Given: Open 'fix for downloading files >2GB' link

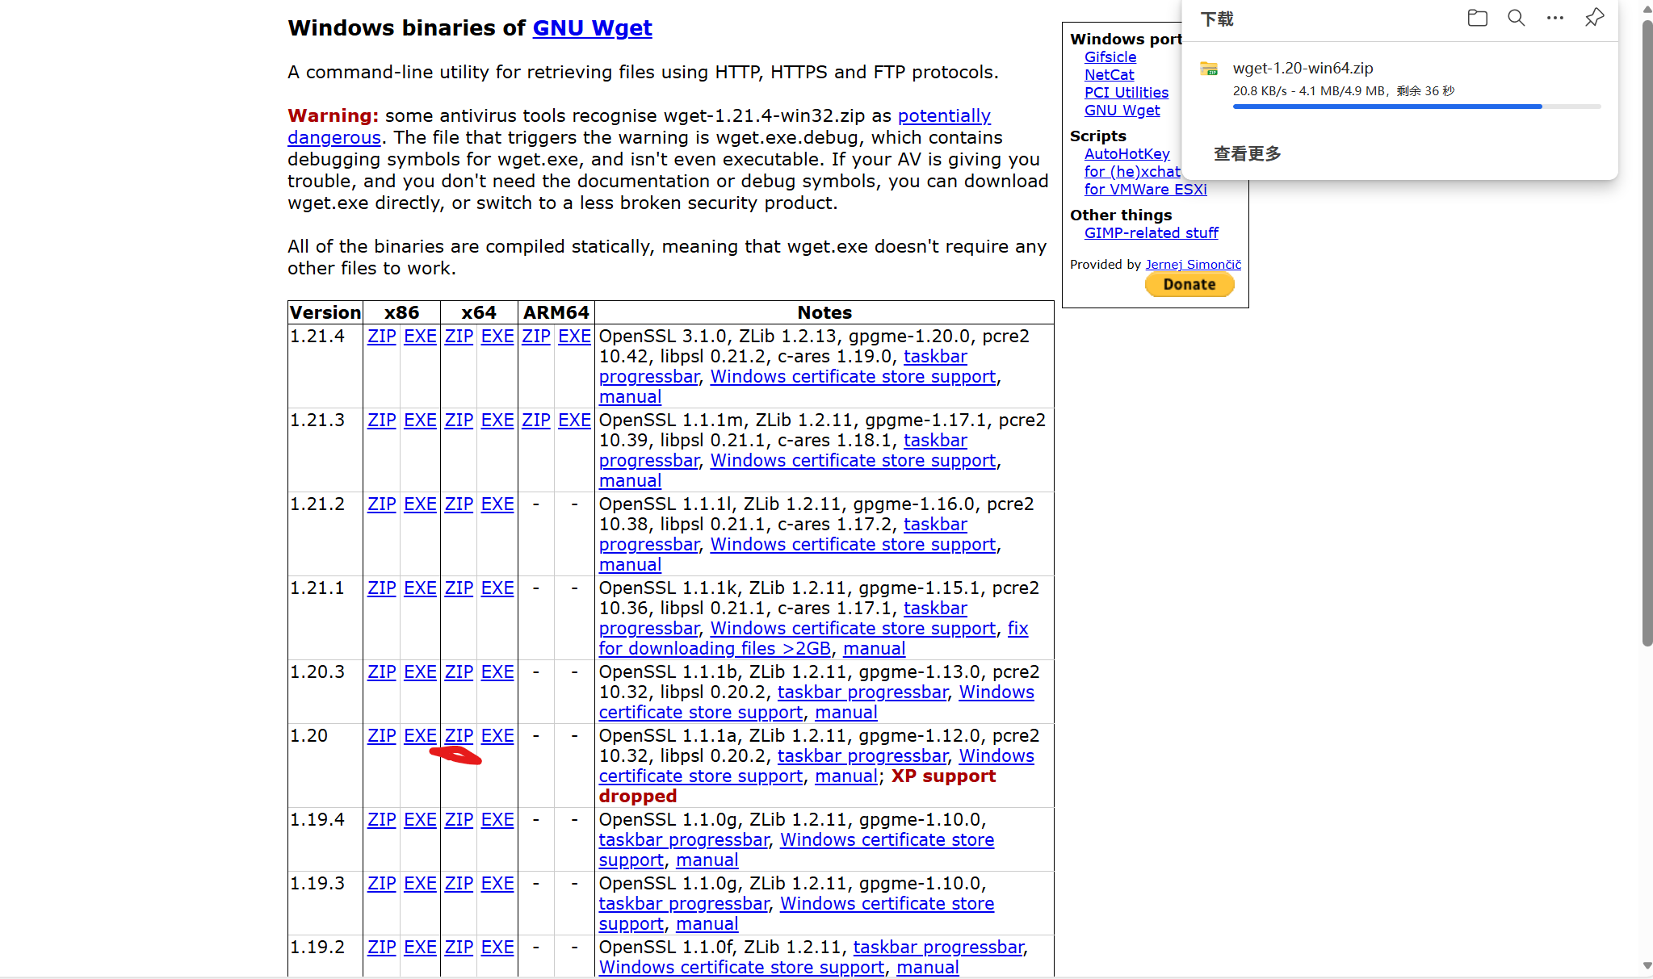Looking at the screenshot, I should (714, 649).
